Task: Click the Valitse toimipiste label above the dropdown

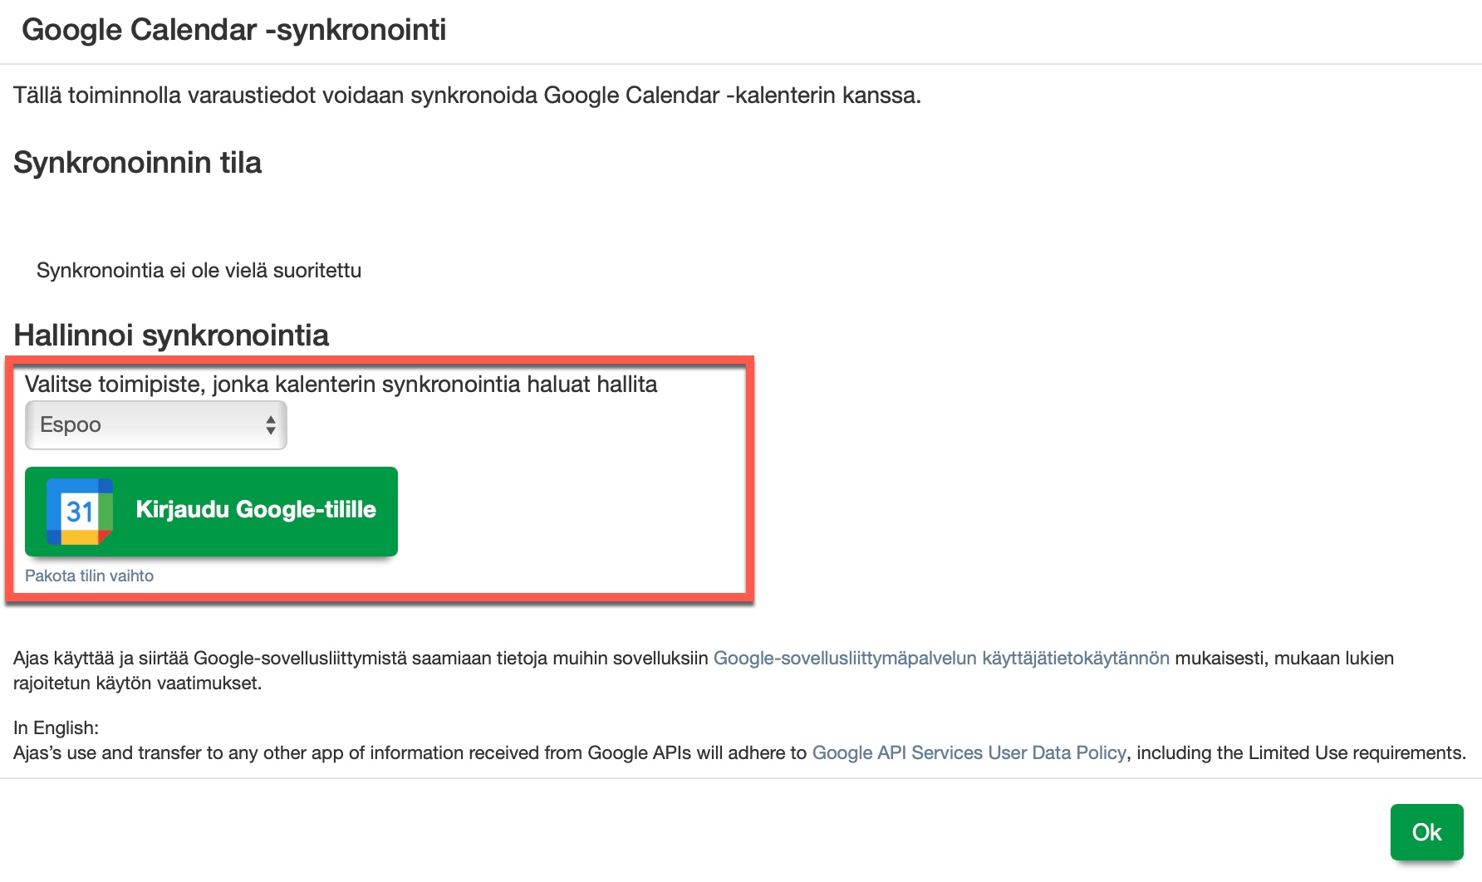Action: click(x=341, y=385)
